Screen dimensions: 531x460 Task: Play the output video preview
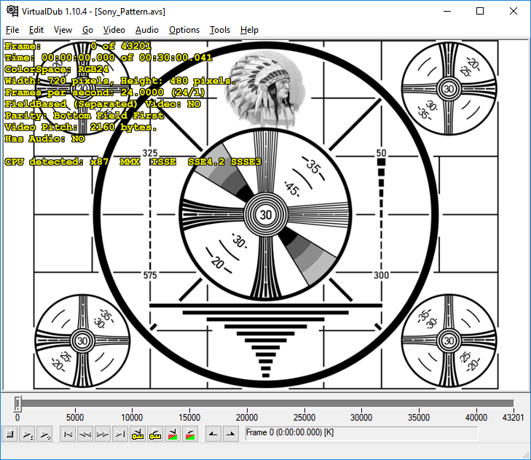click(x=44, y=434)
